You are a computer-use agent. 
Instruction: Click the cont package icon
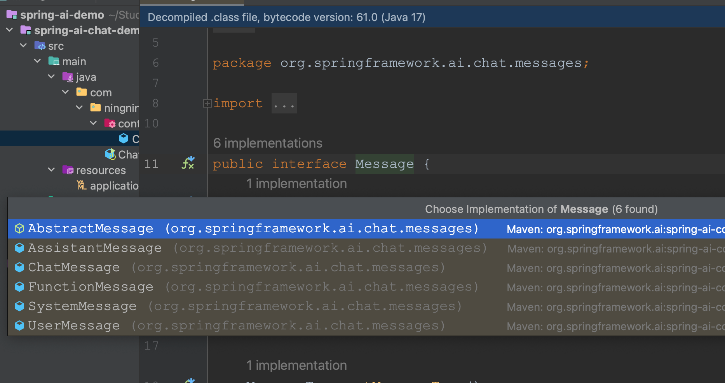pyautogui.click(x=110, y=123)
